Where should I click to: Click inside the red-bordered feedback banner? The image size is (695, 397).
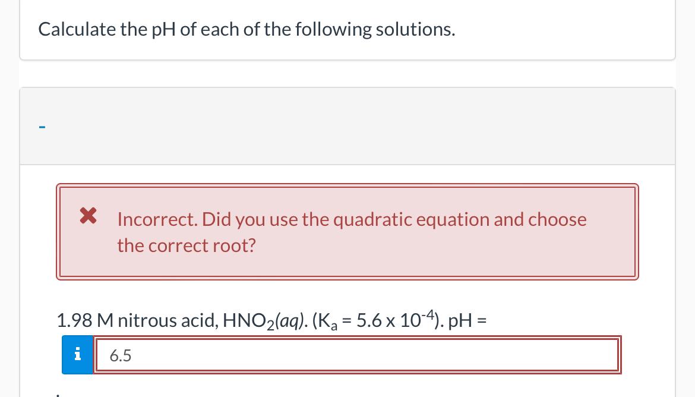(347, 232)
